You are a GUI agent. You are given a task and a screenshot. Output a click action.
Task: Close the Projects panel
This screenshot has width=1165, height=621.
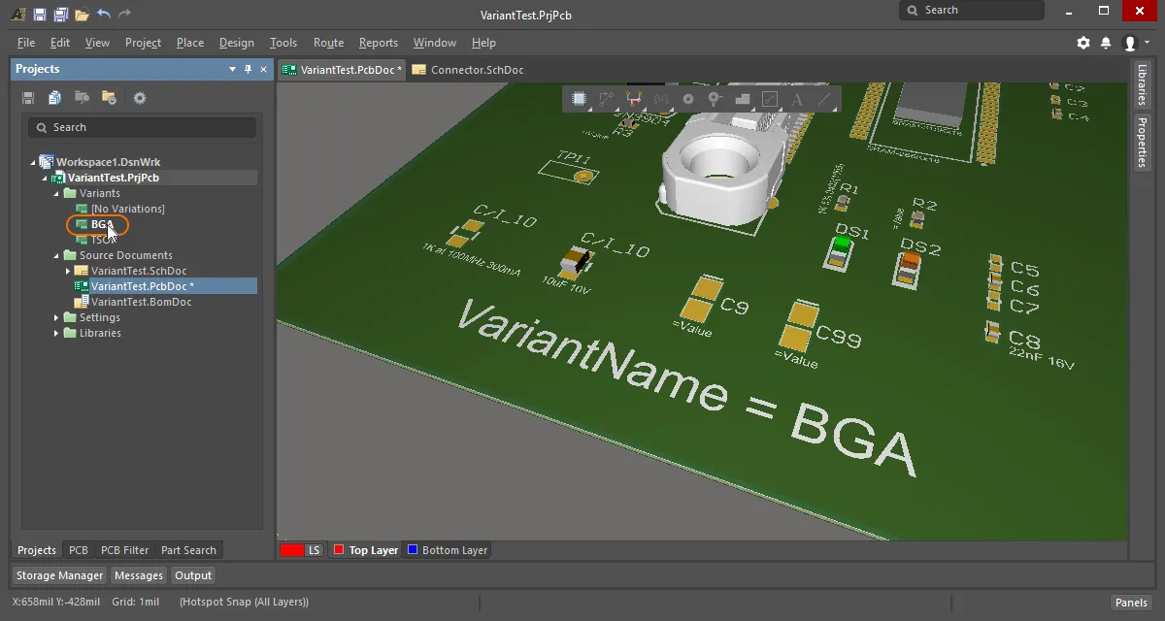pyautogui.click(x=263, y=69)
